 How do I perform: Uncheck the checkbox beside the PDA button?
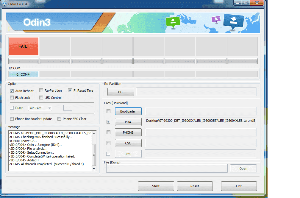tap(108, 122)
